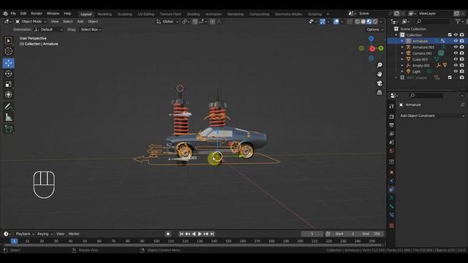Toggle WGT_shapes collection checkbox
Viewport: 468px width, 263px height.
click(x=450, y=77)
